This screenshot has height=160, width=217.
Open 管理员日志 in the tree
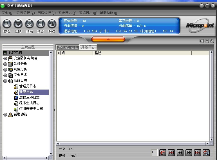(28, 86)
